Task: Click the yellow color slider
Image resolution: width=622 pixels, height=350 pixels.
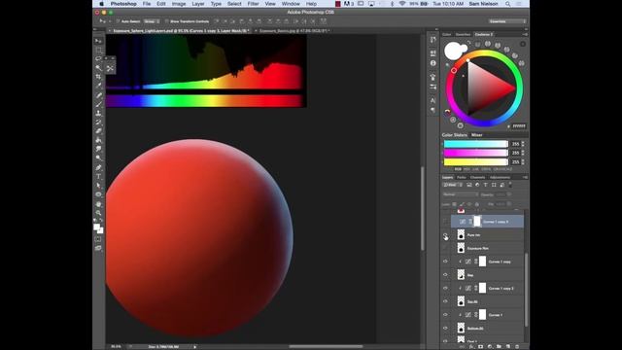Action: [x=475, y=162]
